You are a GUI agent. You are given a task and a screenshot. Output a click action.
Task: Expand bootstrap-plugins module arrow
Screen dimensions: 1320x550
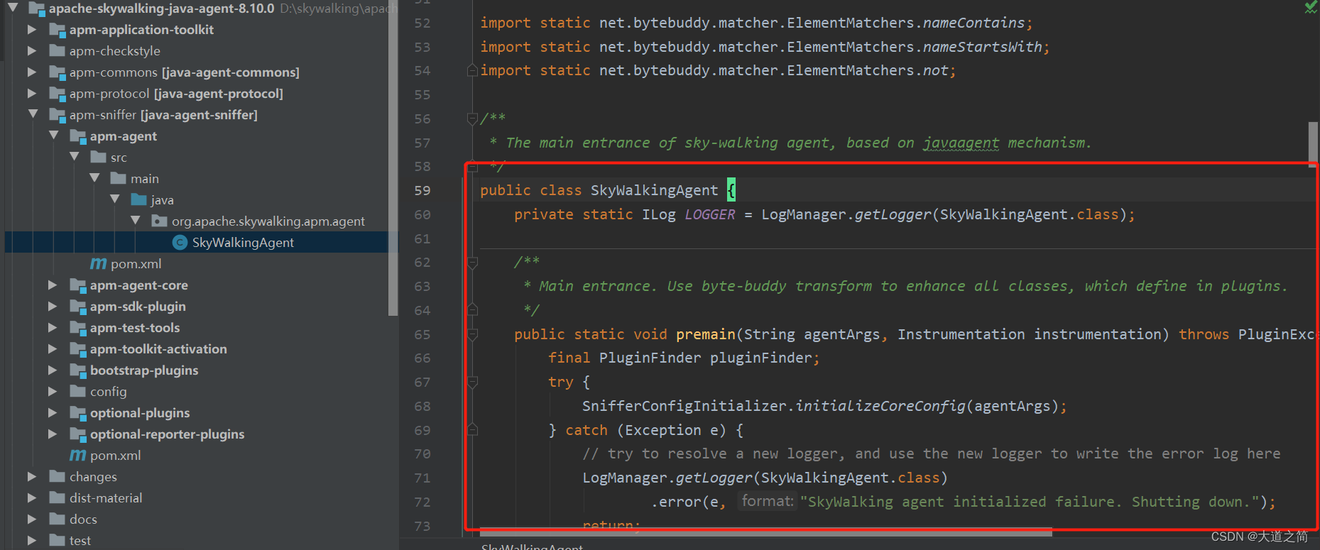pos(52,370)
